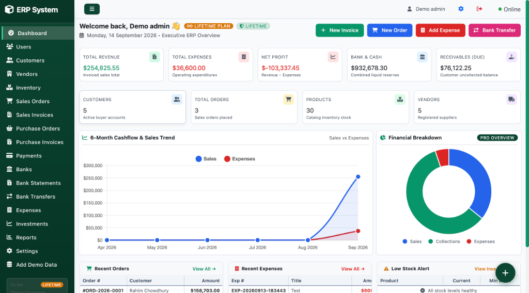Click the Expenses receipt icon in sidebar
Viewport: 529px width, 293px height.
point(9,210)
